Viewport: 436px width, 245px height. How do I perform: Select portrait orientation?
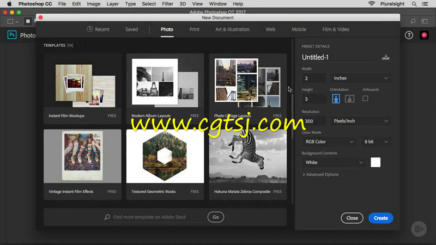(x=336, y=99)
